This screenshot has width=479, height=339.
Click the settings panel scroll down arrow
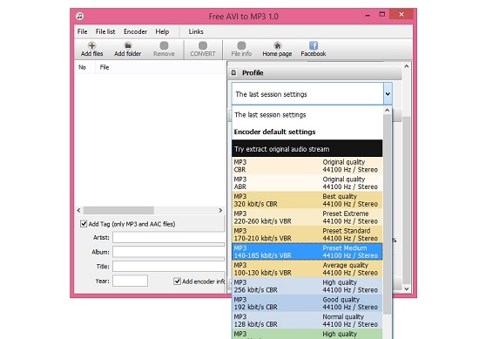(407, 288)
